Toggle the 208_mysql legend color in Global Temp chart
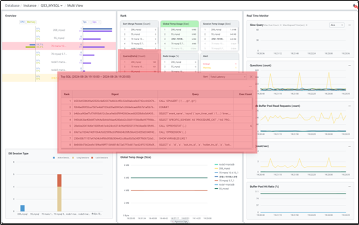The width and height of the screenshot is (359, 225). [x=217, y=168]
